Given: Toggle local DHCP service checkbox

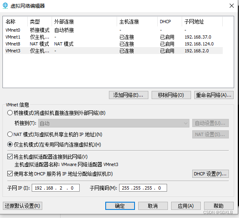Looking at the screenshot, I should 10,174.
